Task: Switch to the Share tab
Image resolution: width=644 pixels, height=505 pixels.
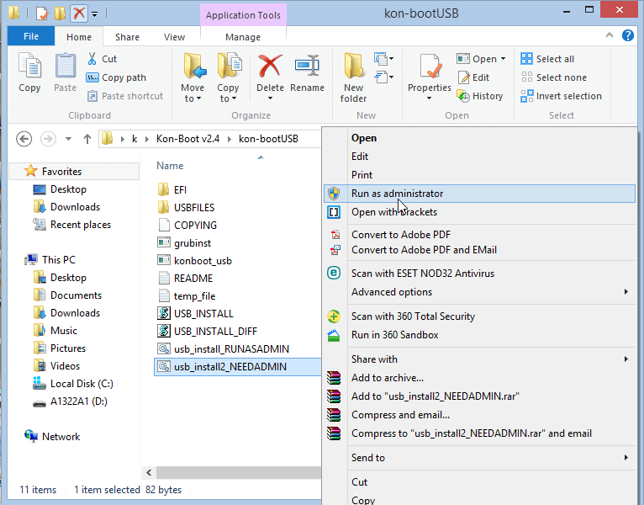Action: (127, 37)
